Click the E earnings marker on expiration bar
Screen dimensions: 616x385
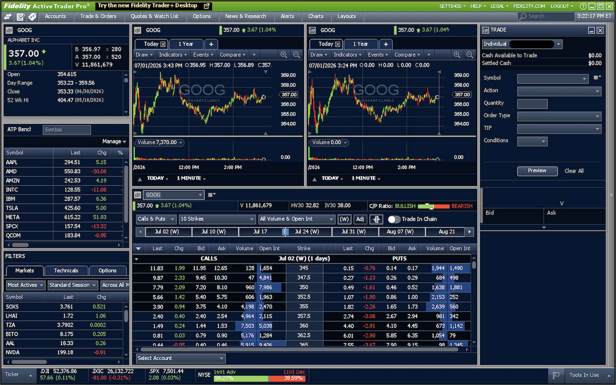click(x=285, y=232)
